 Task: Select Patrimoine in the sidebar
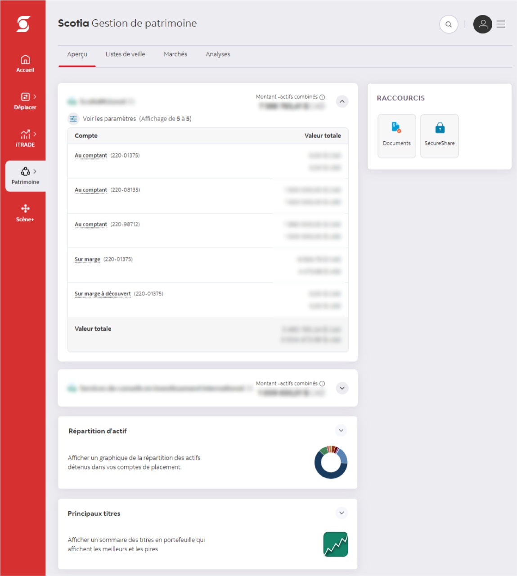(x=25, y=176)
